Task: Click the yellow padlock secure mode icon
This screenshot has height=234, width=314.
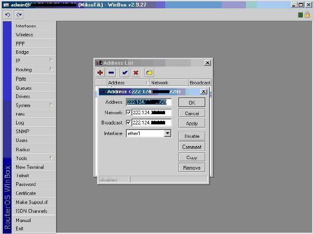Action: pyautogui.click(x=307, y=15)
